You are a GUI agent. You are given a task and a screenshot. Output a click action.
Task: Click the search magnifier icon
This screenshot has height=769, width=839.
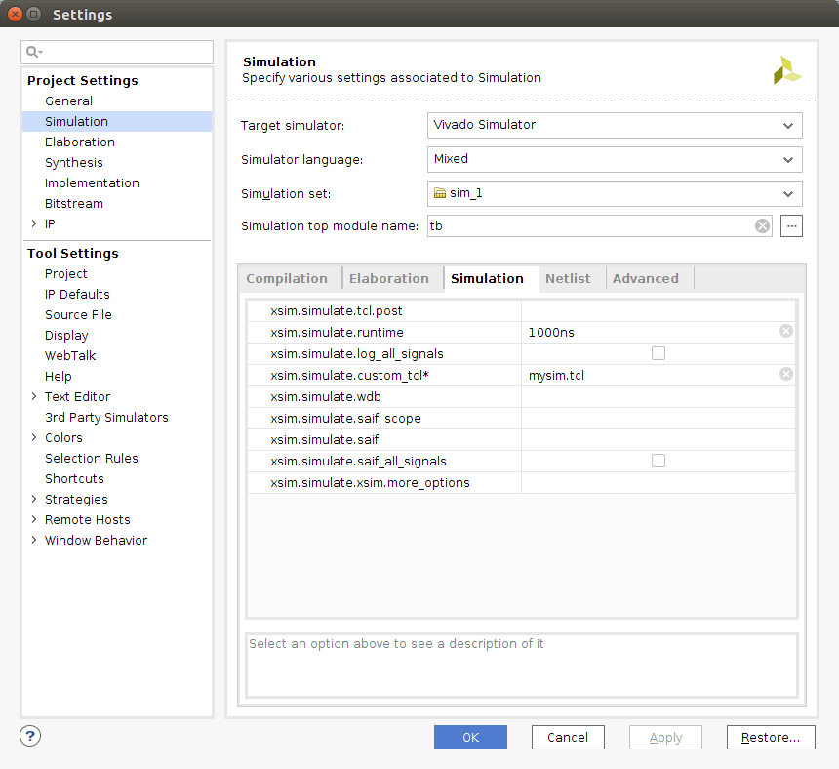coord(33,52)
